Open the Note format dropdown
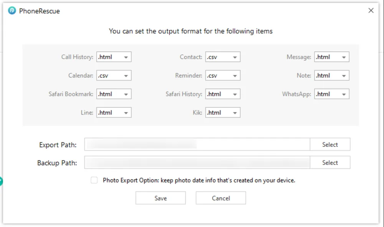384x227 pixels. tap(332, 76)
